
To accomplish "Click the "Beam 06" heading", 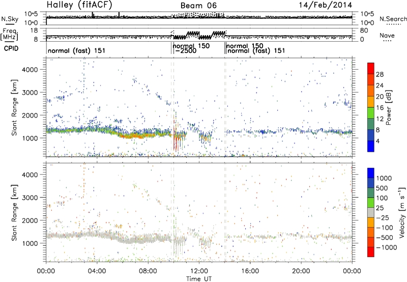I will (198, 6).
